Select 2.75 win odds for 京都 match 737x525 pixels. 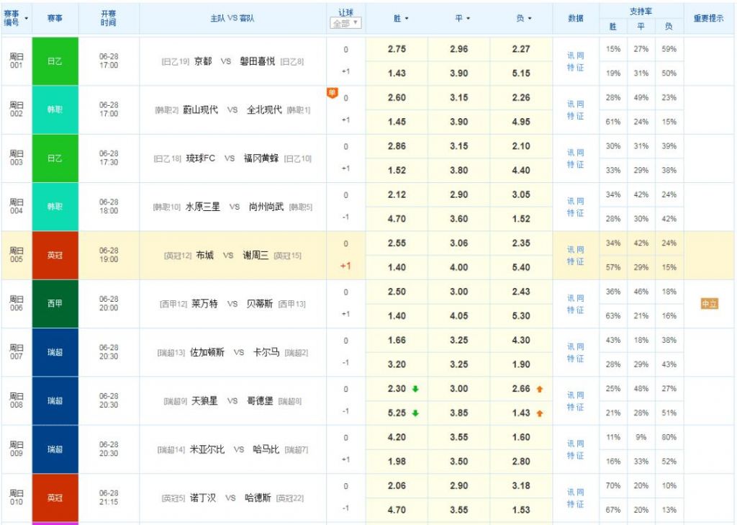(397, 49)
